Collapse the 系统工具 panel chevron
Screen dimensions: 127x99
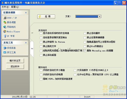pyautogui.click(x=26, y=43)
